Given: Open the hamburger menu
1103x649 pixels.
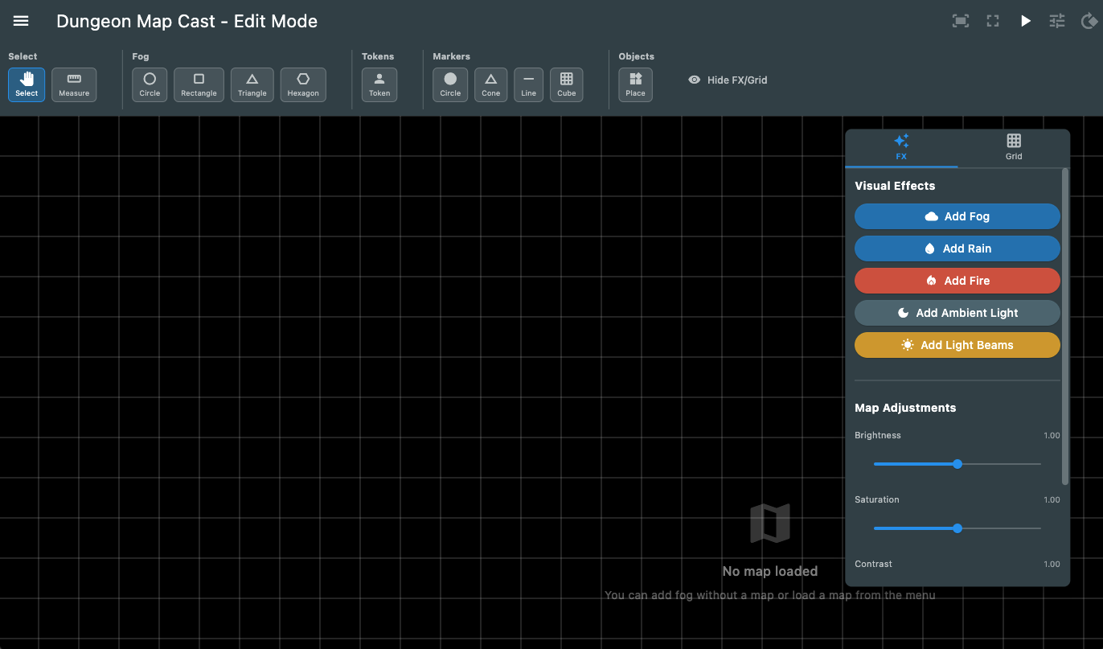Looking at the screenshot, I should pyautogui.click(x=21, y=21).
